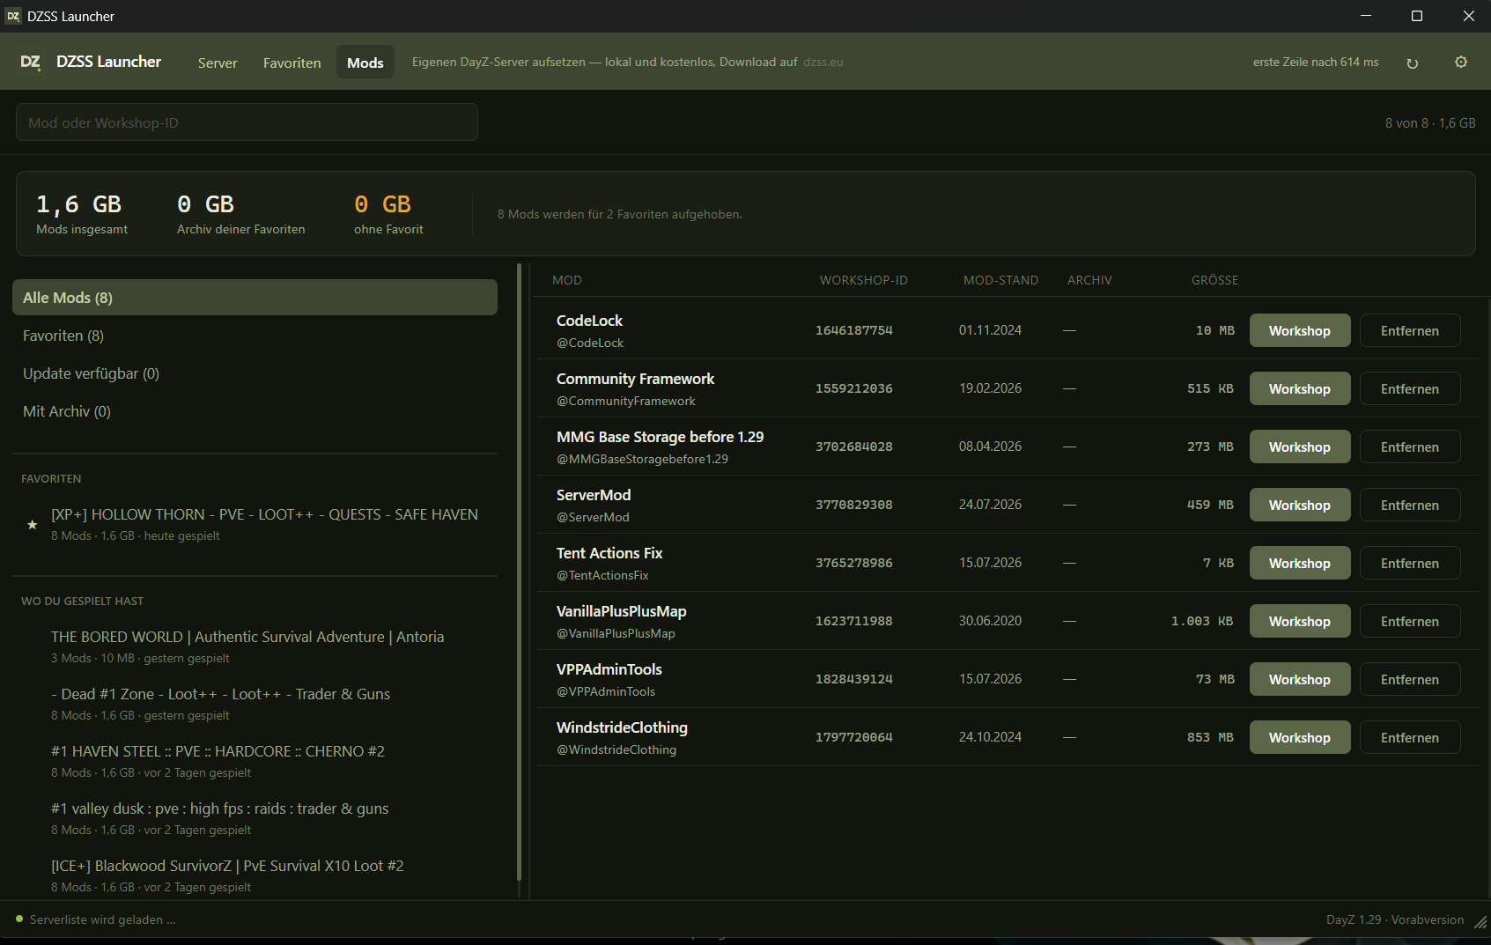Click the 0 GB ohne Favorit stat
The image size is (1491, 945).
pos(388,214)
